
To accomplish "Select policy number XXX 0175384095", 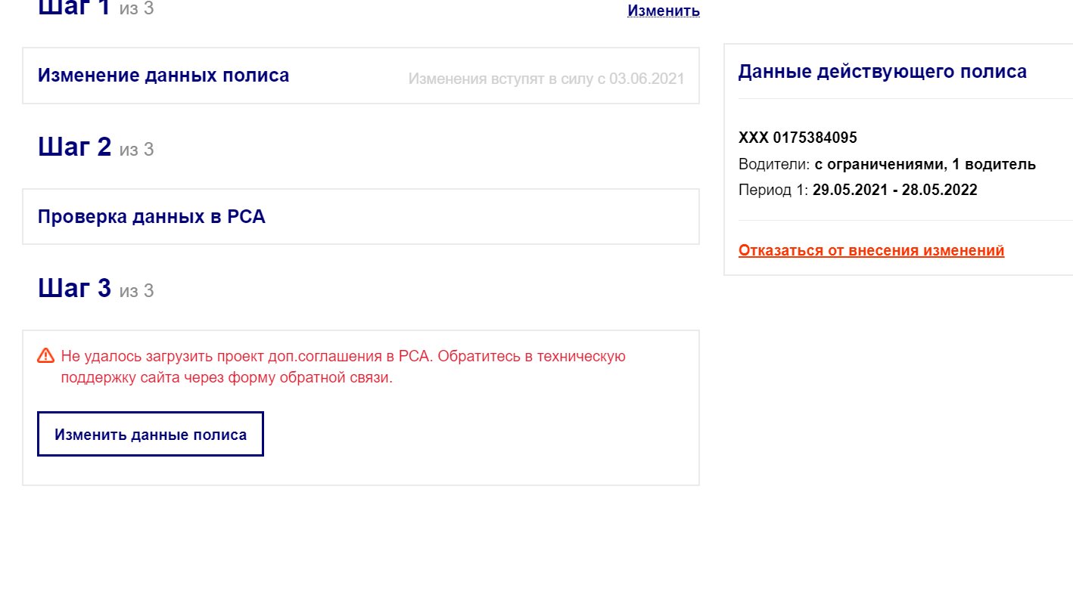I will (798, 138).
